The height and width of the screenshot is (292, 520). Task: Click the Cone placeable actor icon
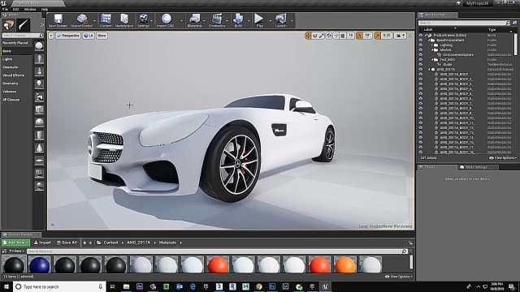(x=39, y=148)
